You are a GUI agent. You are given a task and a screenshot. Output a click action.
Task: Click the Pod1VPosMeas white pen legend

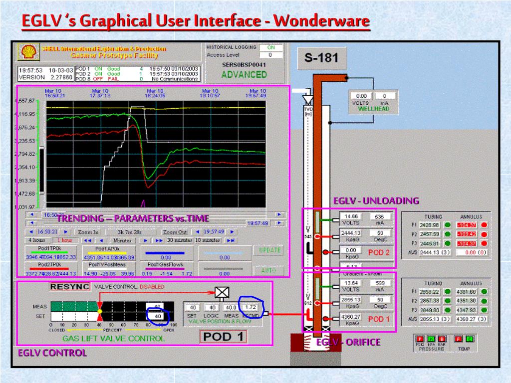pyautogui.click(x=108, y=269)
